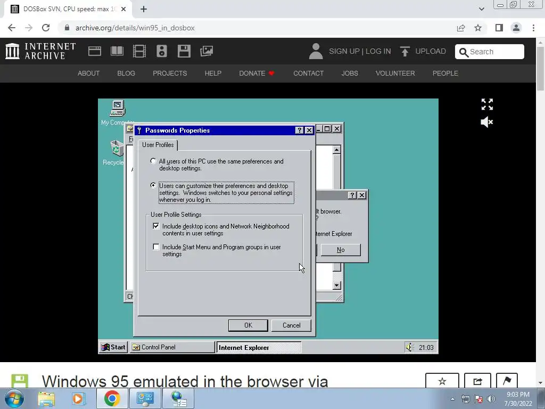Open Chrome tab search chevron
This screenshot has width=545, height=409.
tap(481, 9)
